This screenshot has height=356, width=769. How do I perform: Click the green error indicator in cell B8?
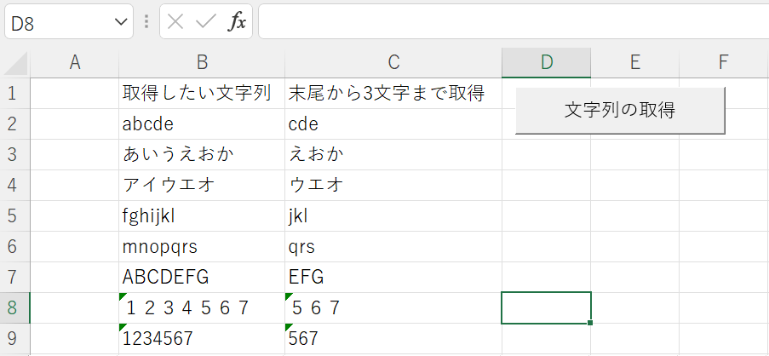123,296
